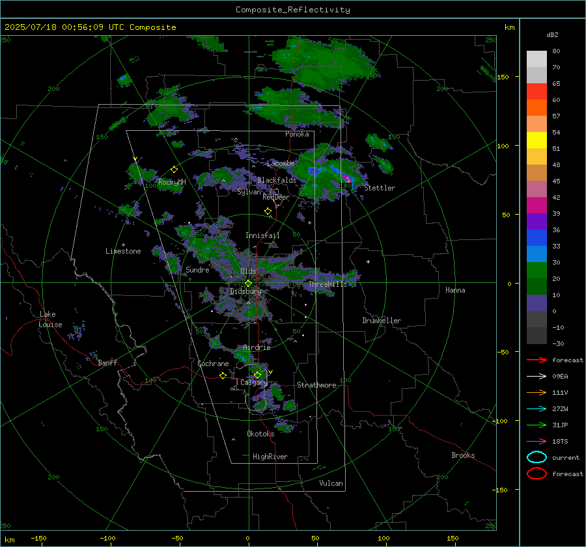Image resolution: width=586 pixels, height=547 pixels.
Task: Click the Okotoks city label
Action: [260, 434]
